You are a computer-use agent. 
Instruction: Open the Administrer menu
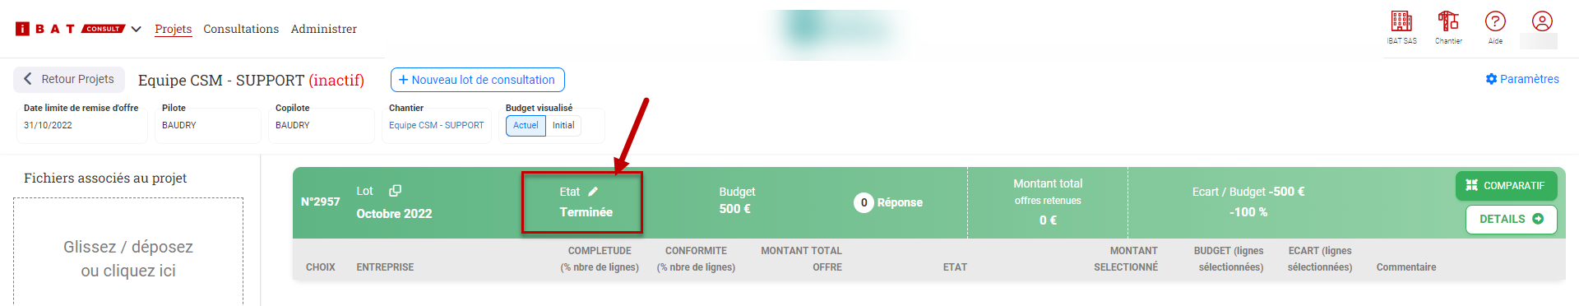(x=324, y=29)
